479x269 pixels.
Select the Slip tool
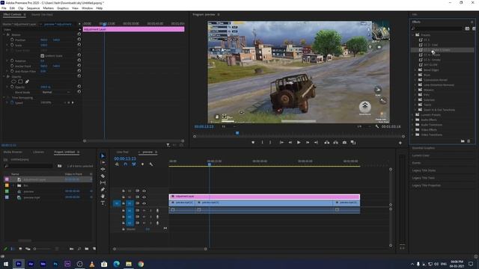103,182
